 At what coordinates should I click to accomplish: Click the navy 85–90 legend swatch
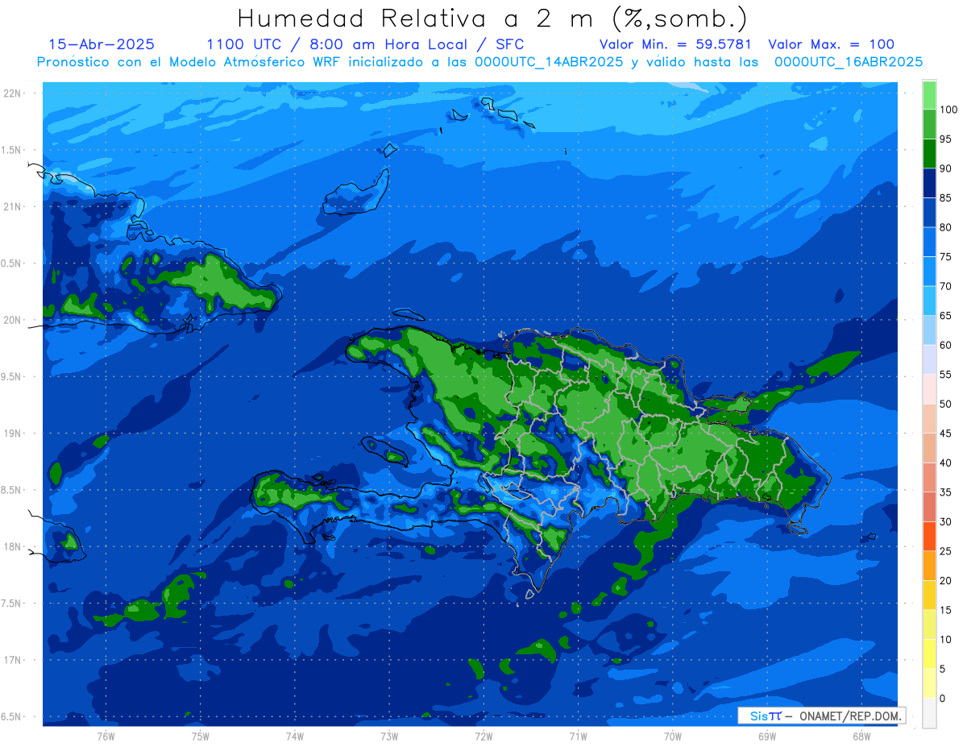(x=929, y=184)
